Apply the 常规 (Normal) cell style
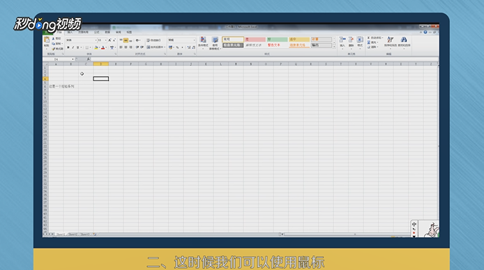The image size is (484, 270). [233, 39]
